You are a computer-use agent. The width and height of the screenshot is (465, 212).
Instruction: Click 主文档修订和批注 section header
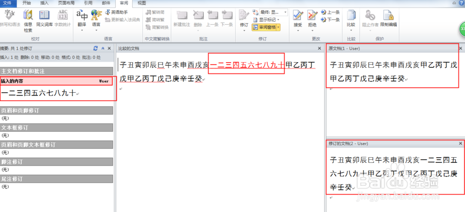(x=56, y=71)
